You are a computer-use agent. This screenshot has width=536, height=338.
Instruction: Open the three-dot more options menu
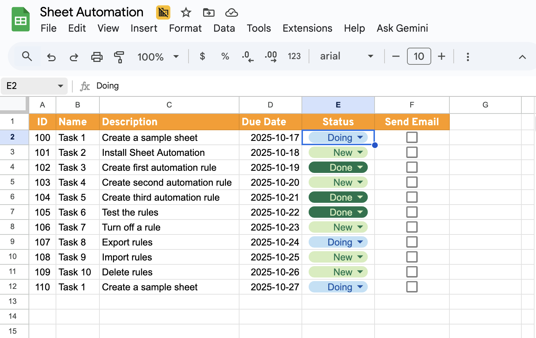468,57
